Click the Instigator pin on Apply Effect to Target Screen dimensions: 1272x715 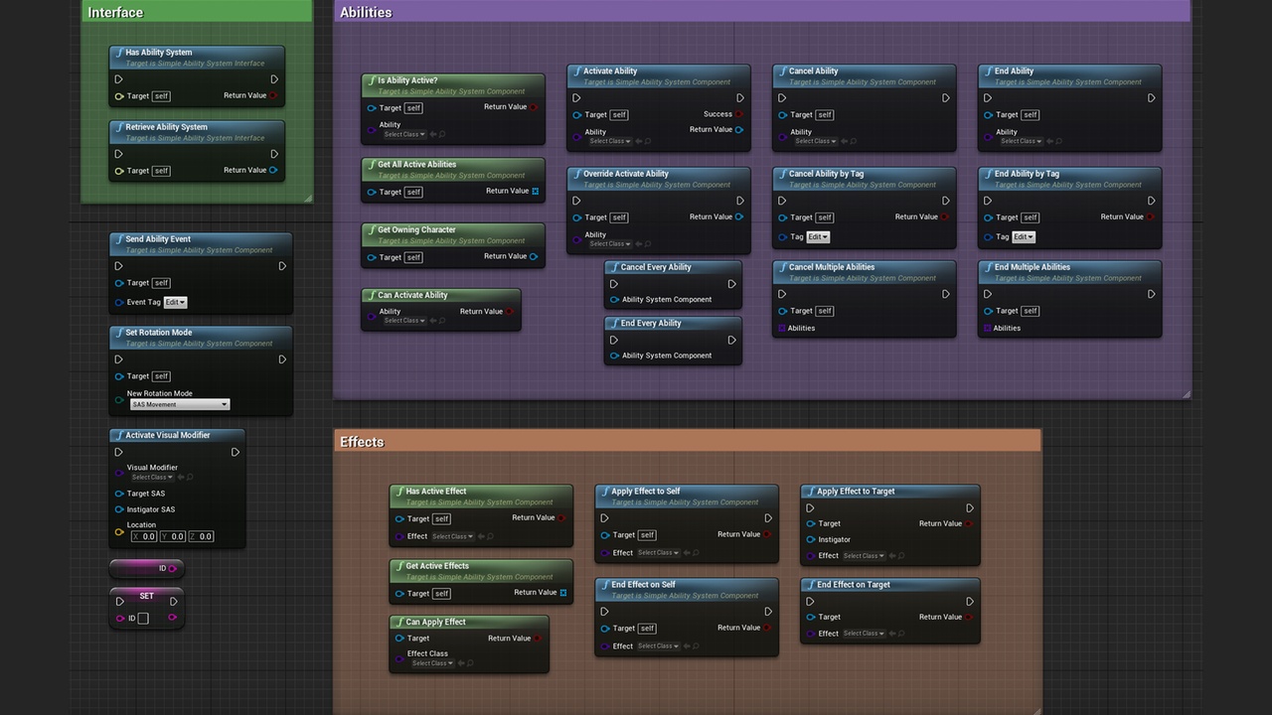(810, 539)
